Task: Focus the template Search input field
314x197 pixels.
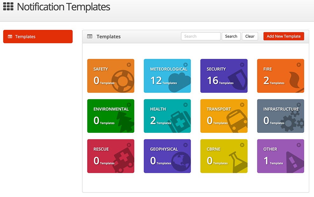Action: (x=201, y=36)
